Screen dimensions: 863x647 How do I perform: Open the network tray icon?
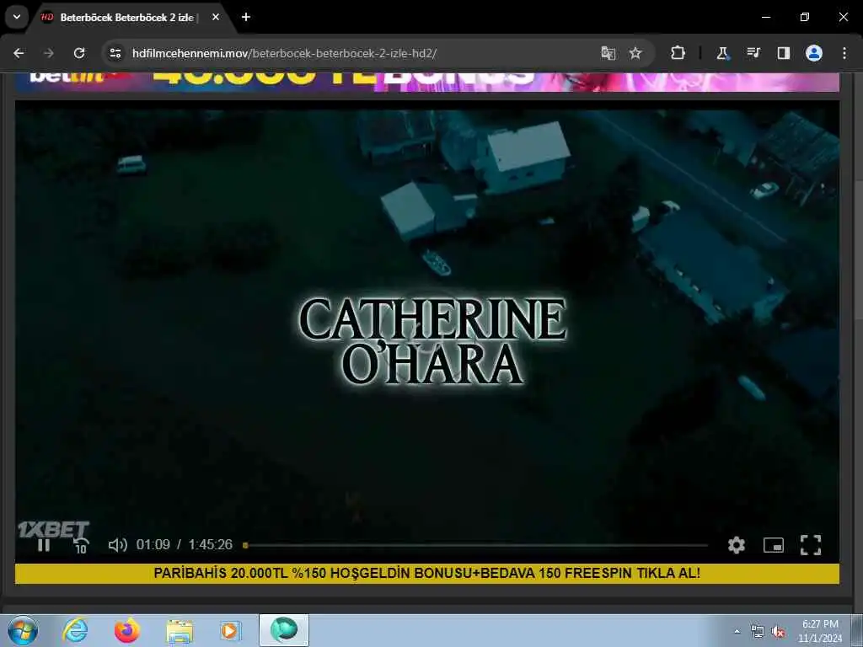[758, 631]
